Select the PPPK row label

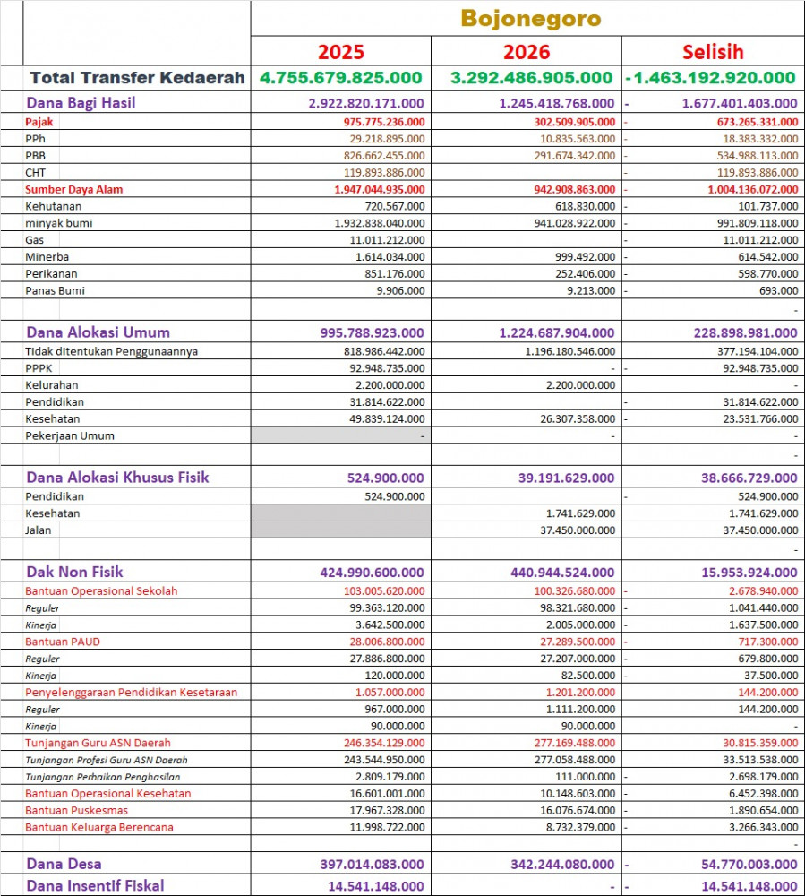tap(39, 368)
